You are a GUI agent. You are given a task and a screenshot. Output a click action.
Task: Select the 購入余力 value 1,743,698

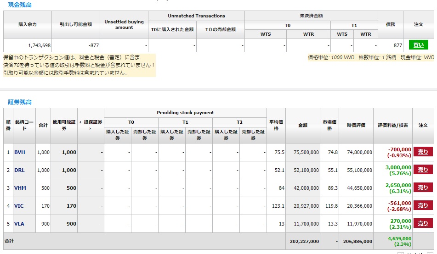tap(38, 45)
